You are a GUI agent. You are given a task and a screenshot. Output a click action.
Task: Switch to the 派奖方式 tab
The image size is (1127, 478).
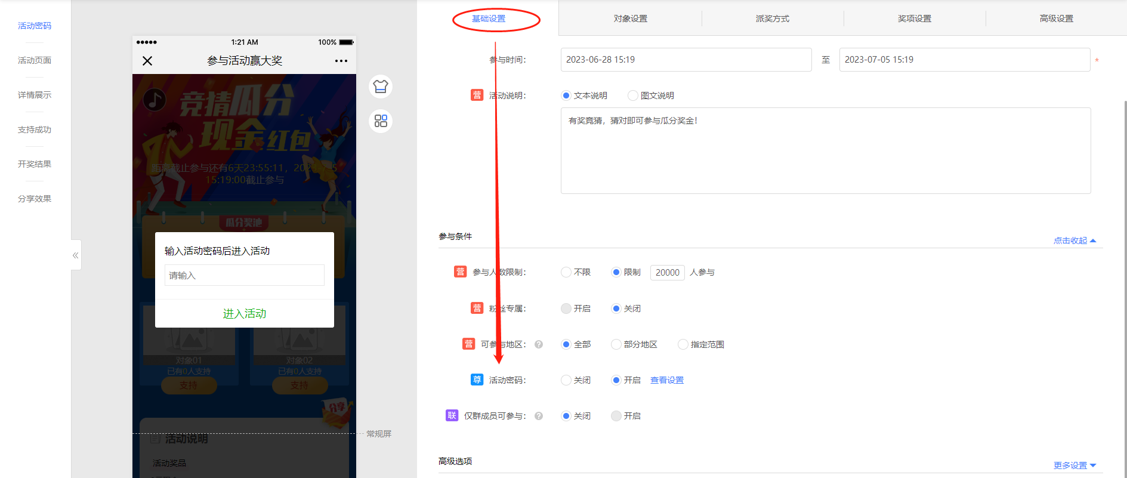point(773,18)
